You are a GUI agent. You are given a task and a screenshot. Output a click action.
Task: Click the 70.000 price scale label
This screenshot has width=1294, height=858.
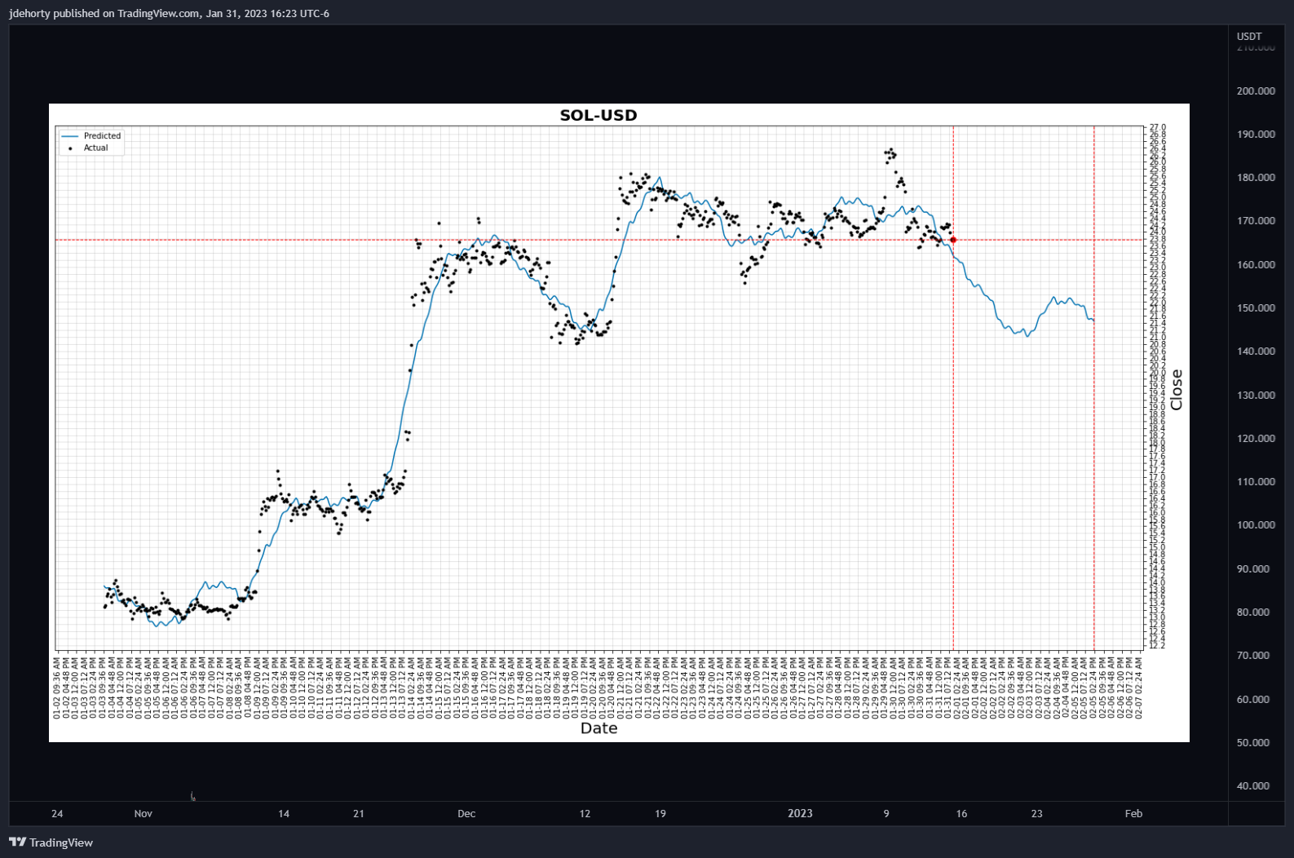(x=1253, y=655)
